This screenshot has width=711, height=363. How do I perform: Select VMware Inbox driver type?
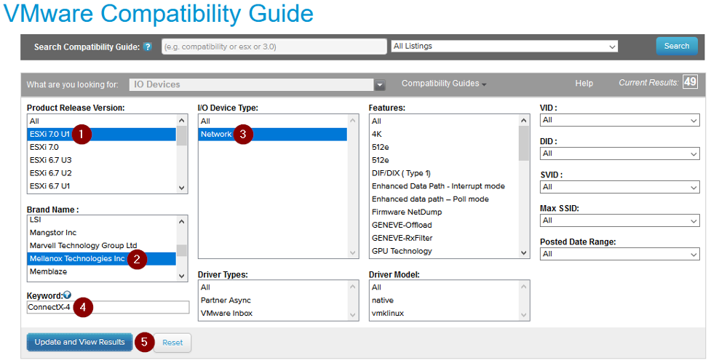[x=272, y=313]
